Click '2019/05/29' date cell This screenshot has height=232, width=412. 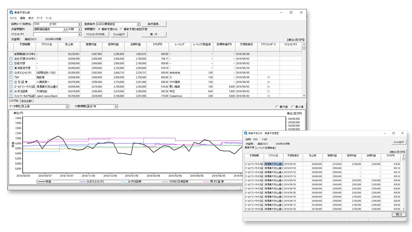tap(246, 68)
